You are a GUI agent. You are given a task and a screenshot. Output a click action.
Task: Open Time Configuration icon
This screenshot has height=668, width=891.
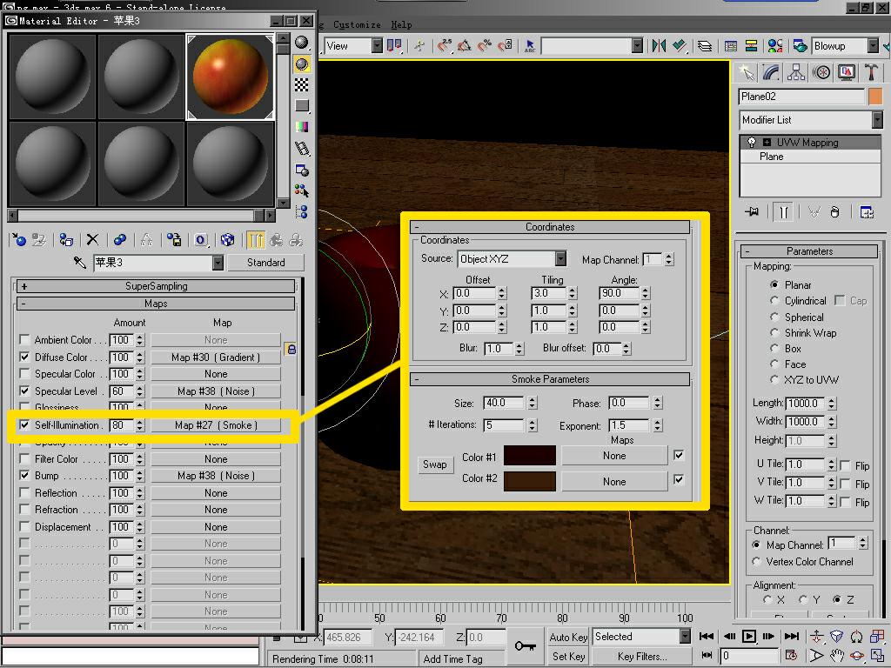[790, 655]
